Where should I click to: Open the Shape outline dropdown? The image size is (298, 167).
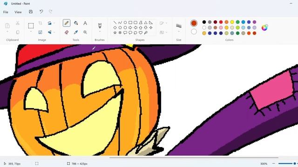[163, 23]
